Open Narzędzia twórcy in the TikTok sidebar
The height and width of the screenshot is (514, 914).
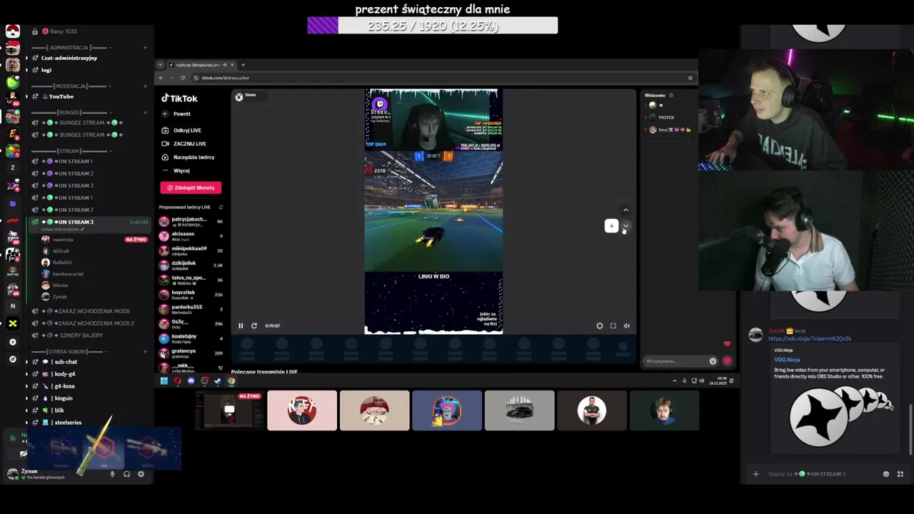[x=189, y=157]
